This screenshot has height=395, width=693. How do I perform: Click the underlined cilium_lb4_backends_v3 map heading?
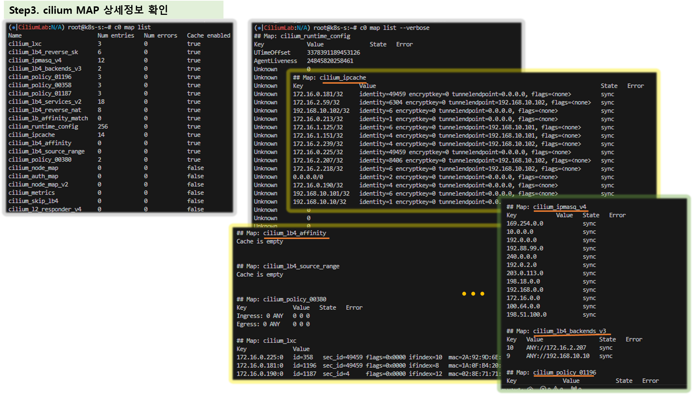(569, 331)
